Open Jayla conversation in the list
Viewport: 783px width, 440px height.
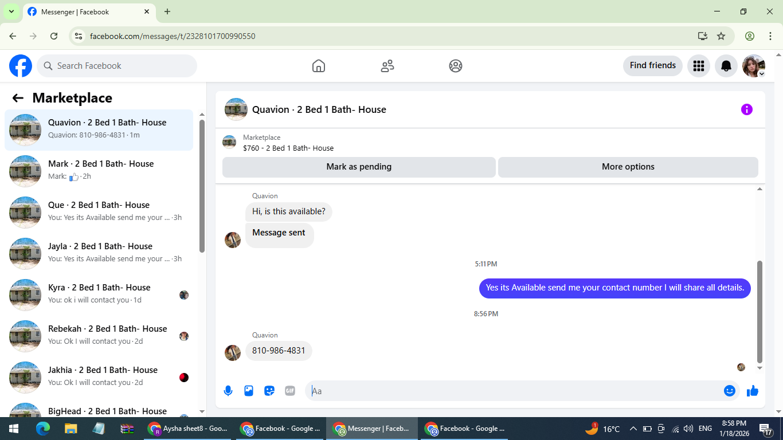click(99, 254)
